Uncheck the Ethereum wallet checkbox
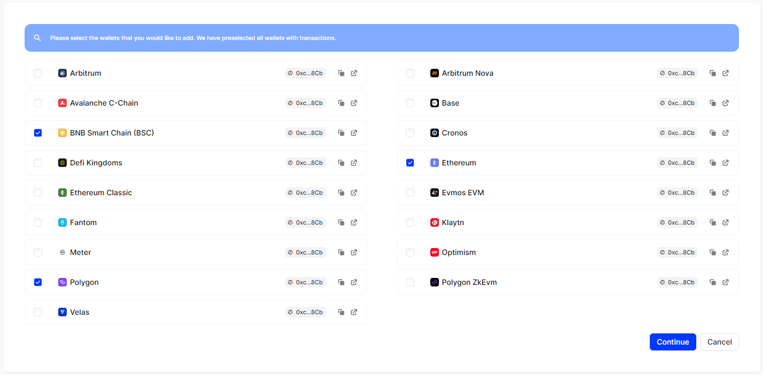763x375 pixels. coord(410,163)
